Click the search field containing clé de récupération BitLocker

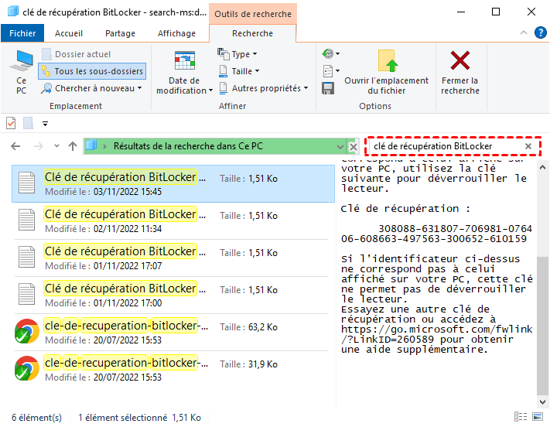click(x=445, y=146)
